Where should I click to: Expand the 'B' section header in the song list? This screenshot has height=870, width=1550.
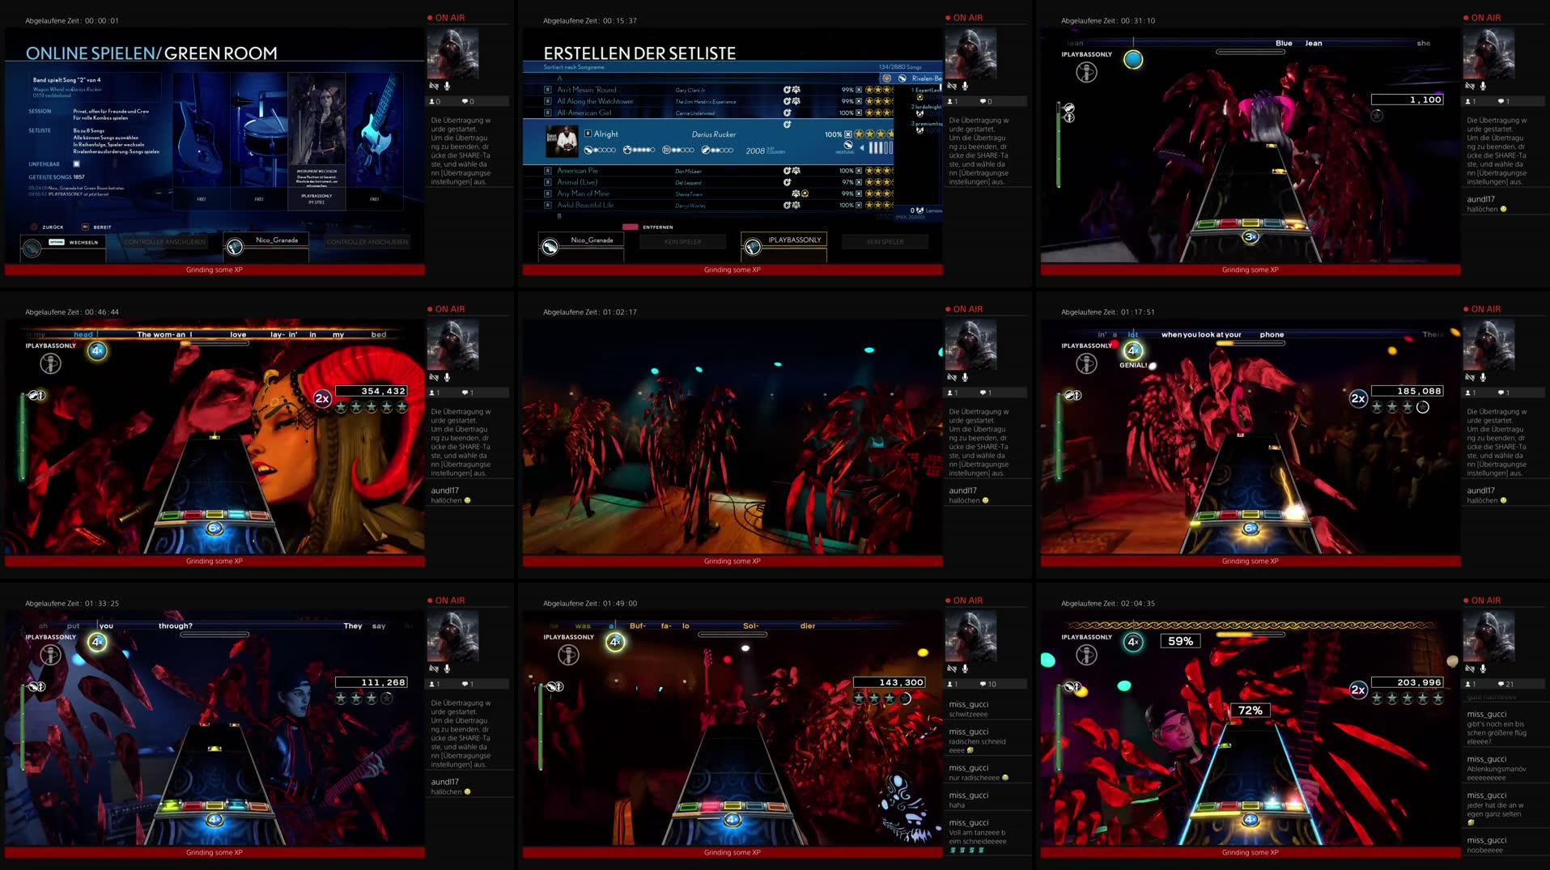click(x=559, y=216)
